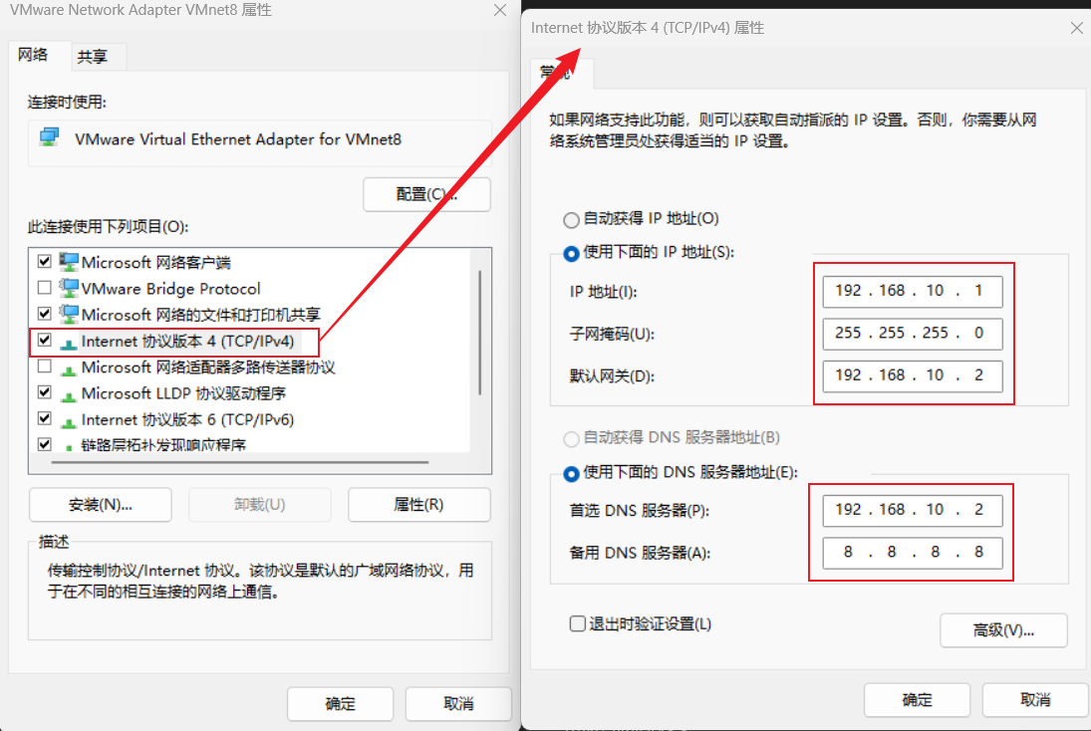Screen dimensions: 1091x731
Task: Select 使用下面的 IP 地址(S) radio button
Action: click(571, 254)
